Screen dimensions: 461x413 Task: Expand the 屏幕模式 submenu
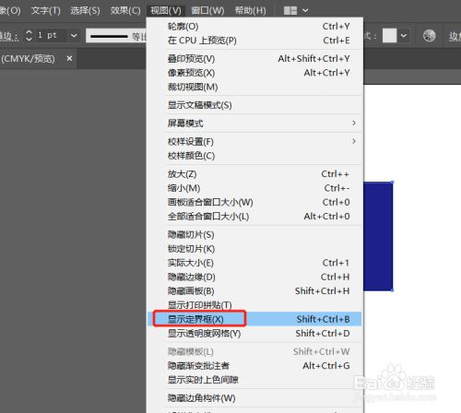[x=254, y=124]
